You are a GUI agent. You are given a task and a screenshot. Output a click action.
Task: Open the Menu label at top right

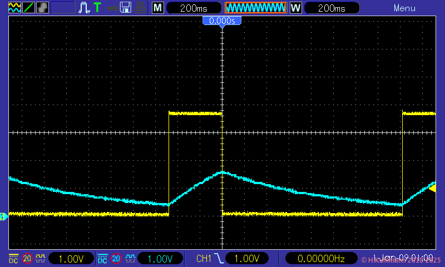tap(404, 8)
